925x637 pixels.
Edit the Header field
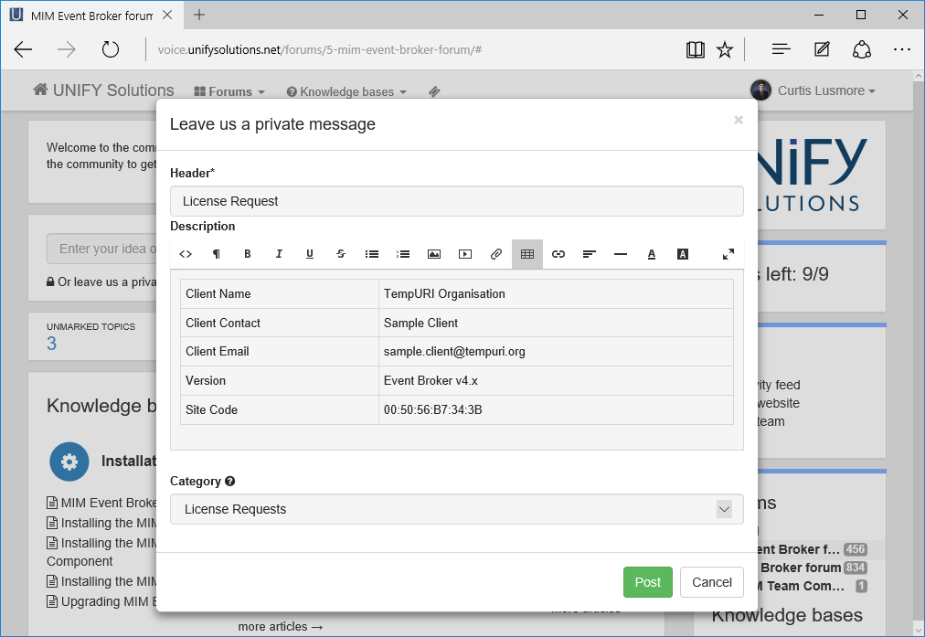click(x=457, y=201)
